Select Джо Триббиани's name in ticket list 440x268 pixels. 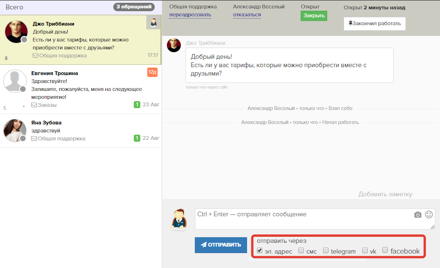[x=53, y=24]
